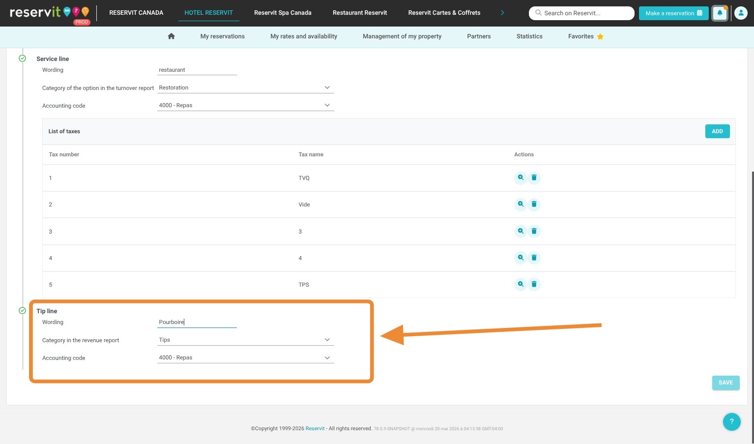
Task: Open My reservations menu
Action: [222, 36]
